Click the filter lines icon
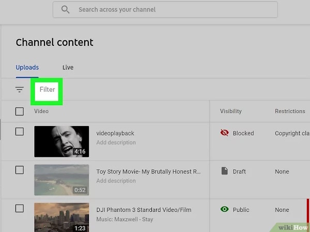The width and height of the screenshot is (310, 232). pos(20,90)
